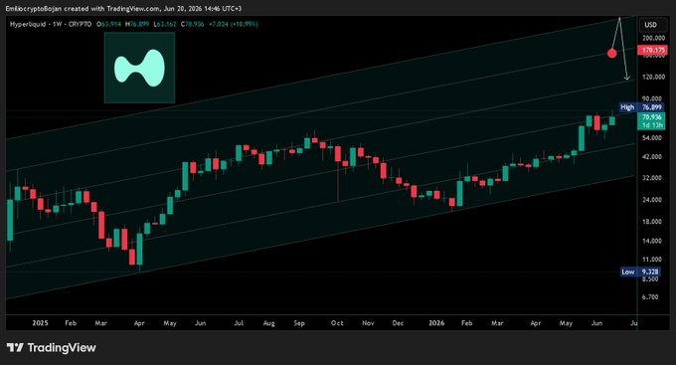Screen dimensions: 676x365
Task: Click the 6.700 price axis label
Action: [x=650, y=297]
